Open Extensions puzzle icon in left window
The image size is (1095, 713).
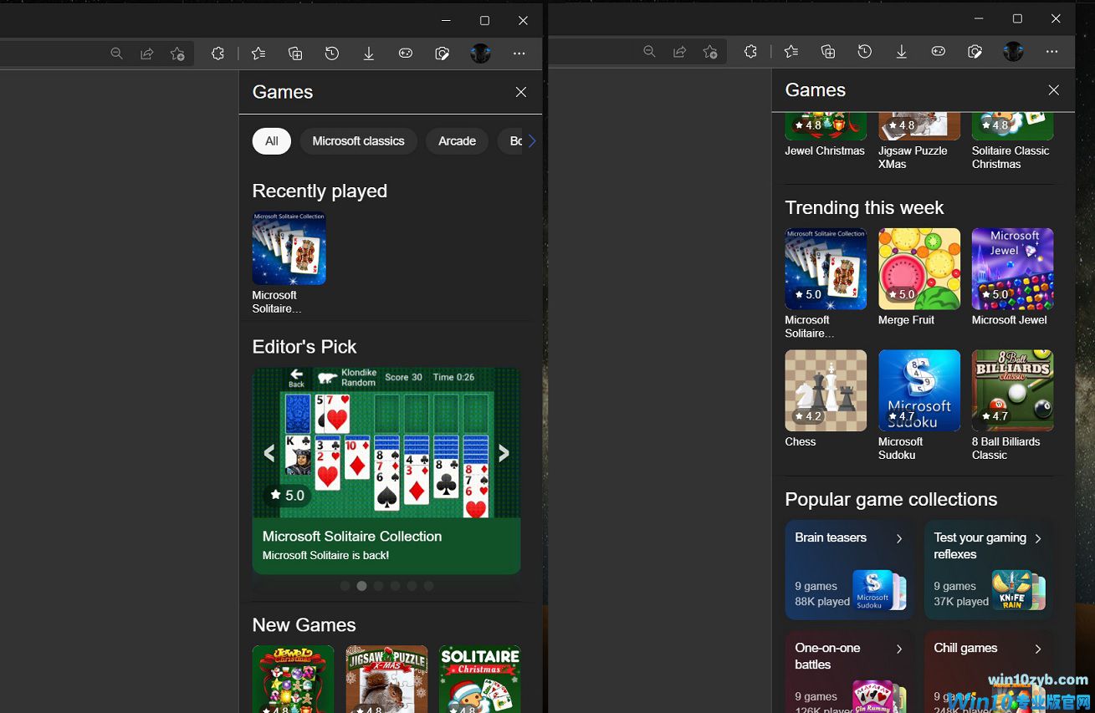click(217, 53)
